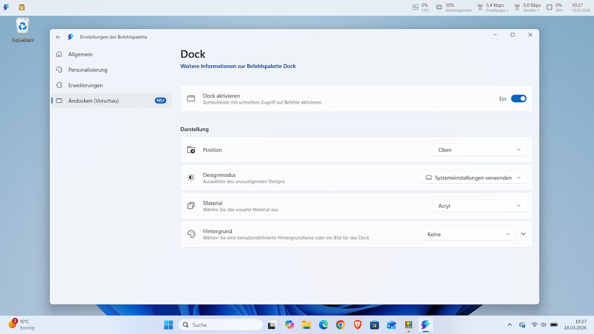
Task: Click the clock in the top dock
Action: pos(580,7)
